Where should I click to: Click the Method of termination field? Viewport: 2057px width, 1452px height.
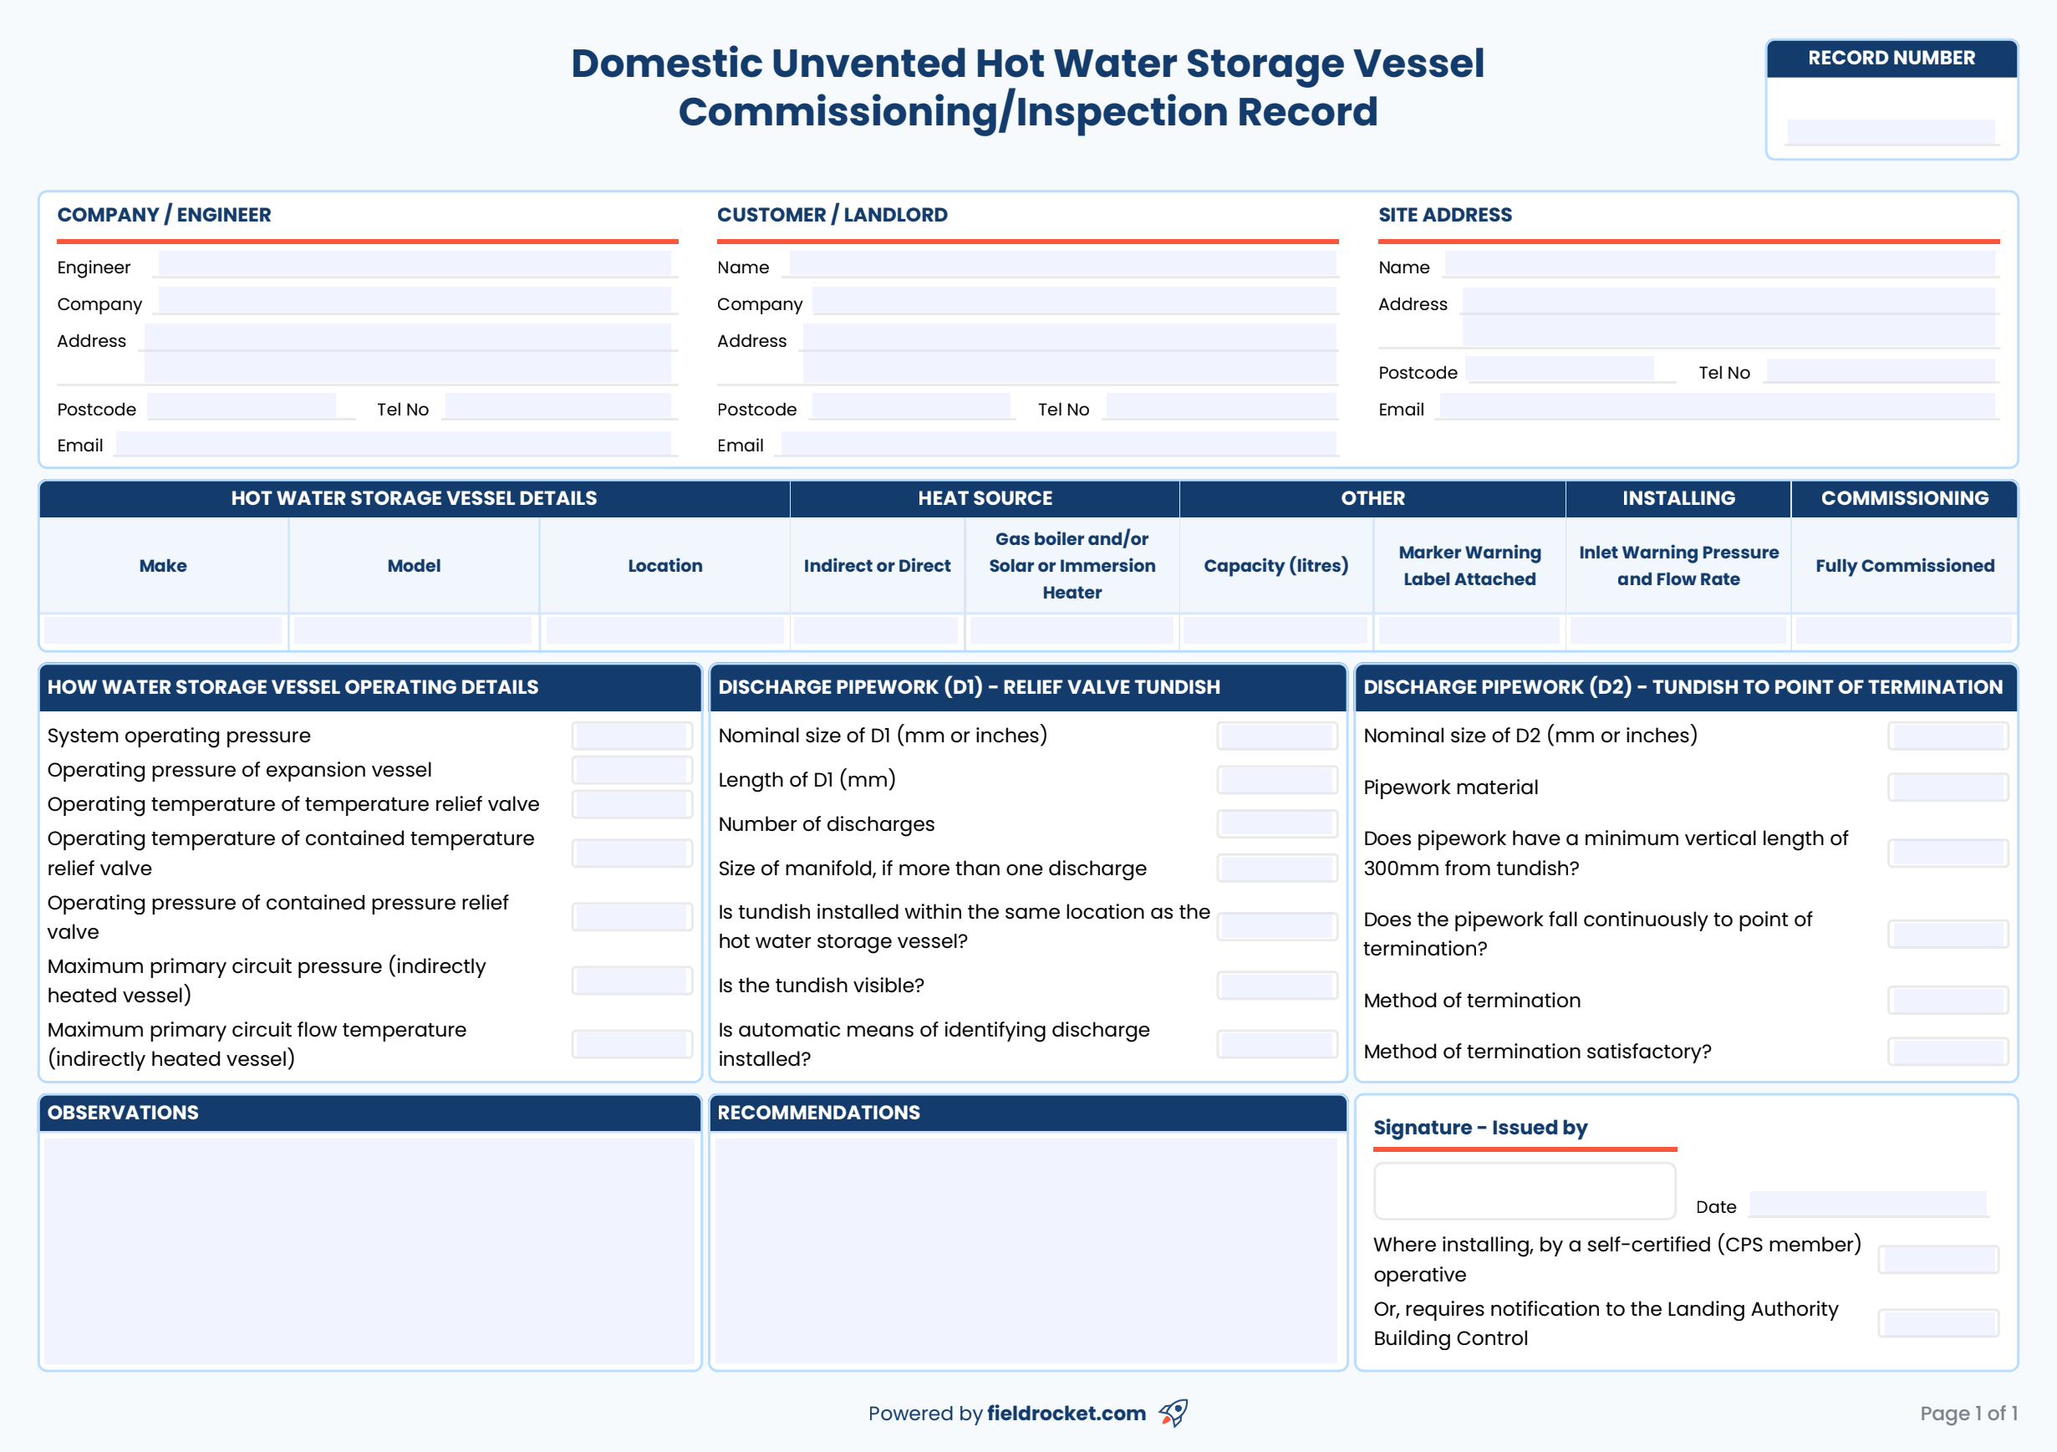coord(1949,1001)
